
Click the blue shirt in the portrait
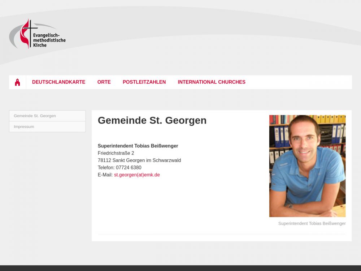[307, 177]
